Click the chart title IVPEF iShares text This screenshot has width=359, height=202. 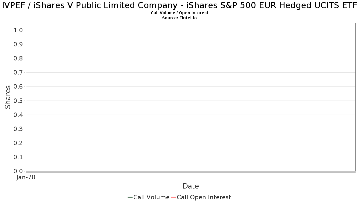click(x=180, y=5)
